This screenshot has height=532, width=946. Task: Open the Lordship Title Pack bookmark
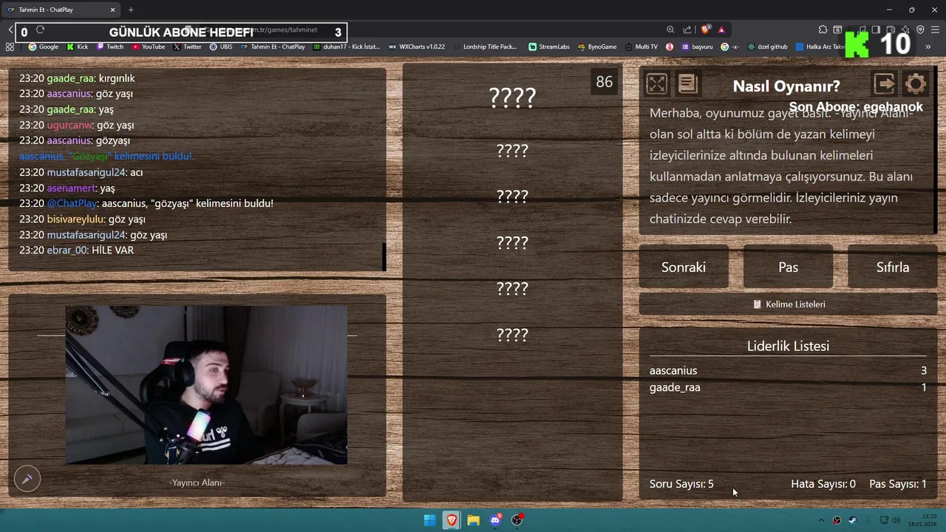[x=484, y=47]
